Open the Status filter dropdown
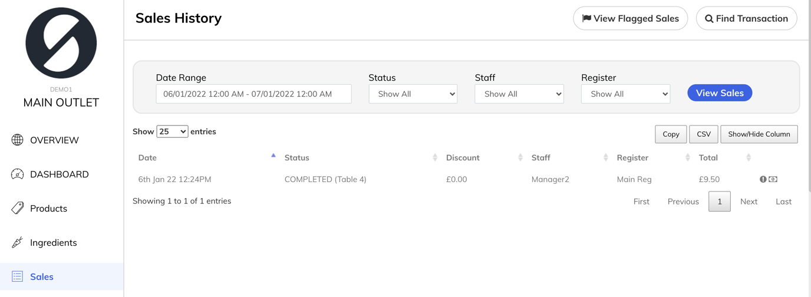Image resolution: width=811 pixels, height=297 pixels. point(413,94)
